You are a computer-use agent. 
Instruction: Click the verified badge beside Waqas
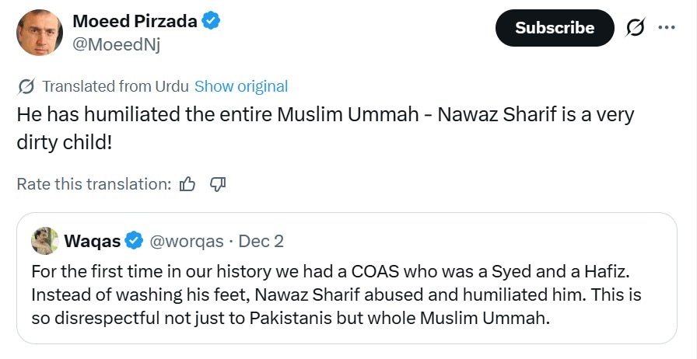[x=134, y=241]
